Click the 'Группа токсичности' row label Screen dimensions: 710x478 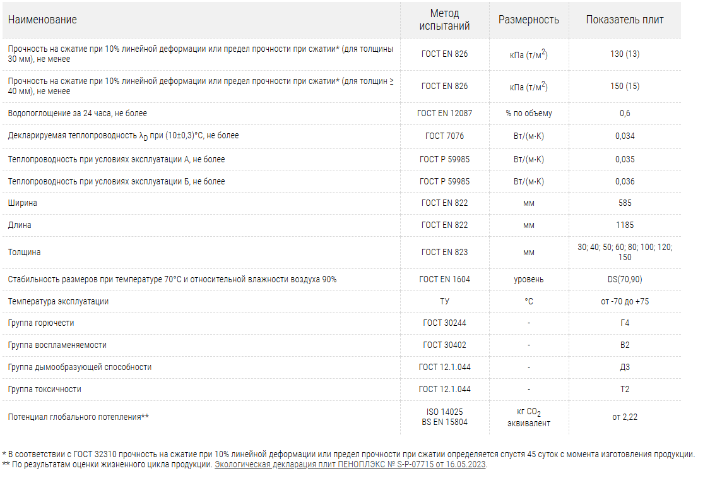tap(45, 389)
